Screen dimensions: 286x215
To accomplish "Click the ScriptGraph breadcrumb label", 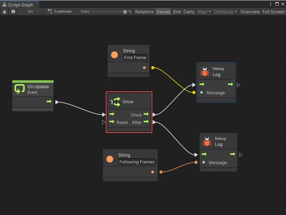I will pos(62,11).
